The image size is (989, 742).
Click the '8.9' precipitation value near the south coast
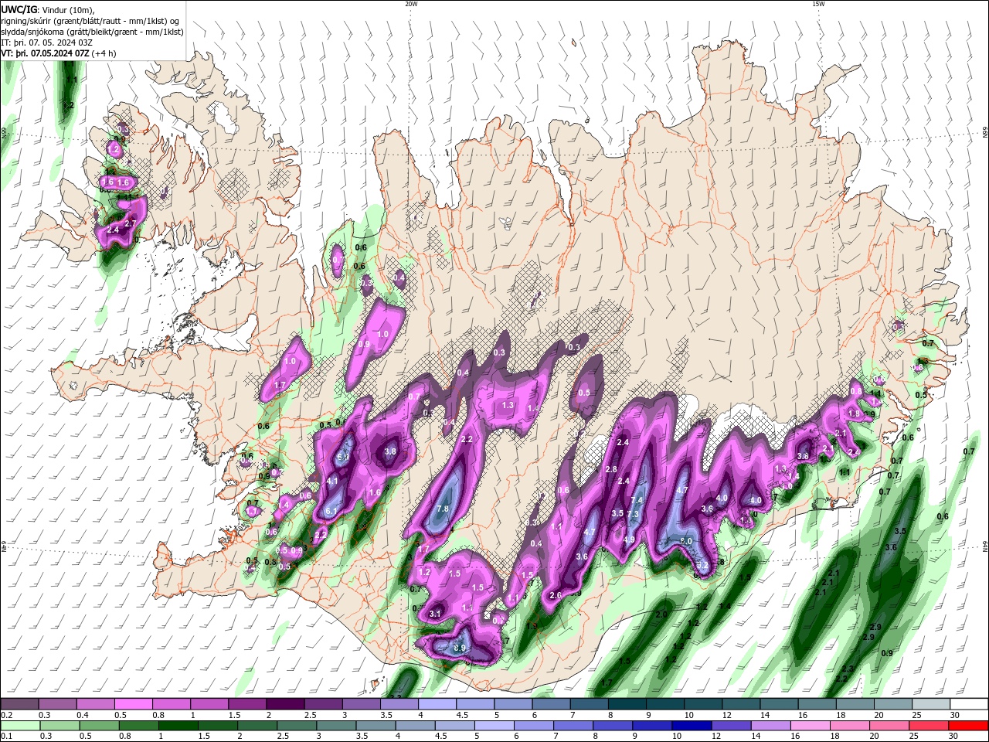[x=460, y=648]
